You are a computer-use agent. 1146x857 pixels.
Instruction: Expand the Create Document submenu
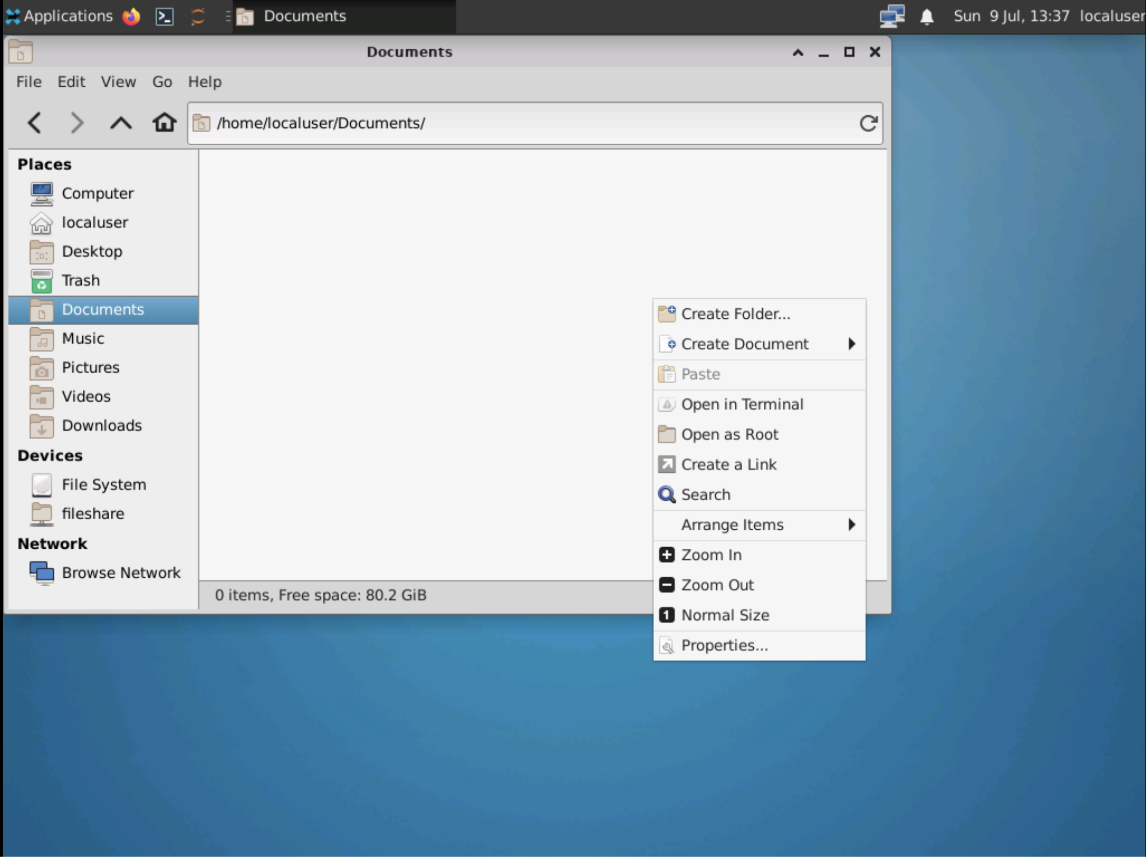(759, 345)
